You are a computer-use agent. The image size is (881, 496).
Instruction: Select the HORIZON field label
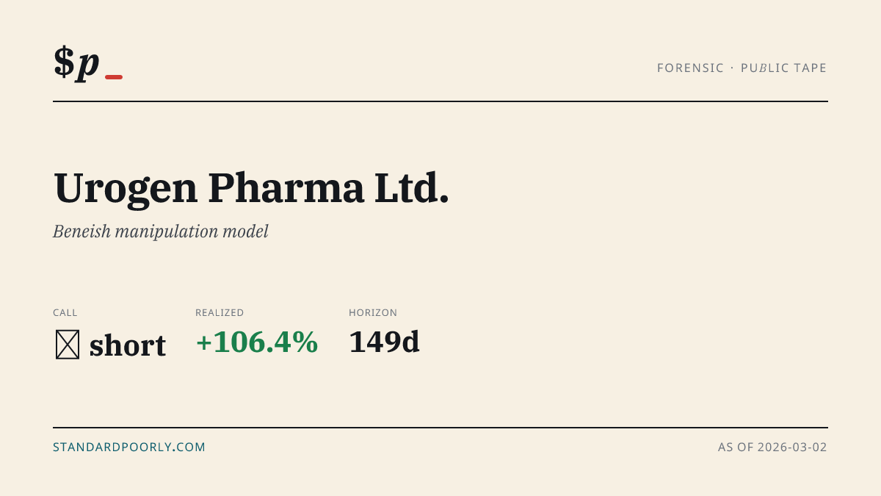[x=373, y=313]
